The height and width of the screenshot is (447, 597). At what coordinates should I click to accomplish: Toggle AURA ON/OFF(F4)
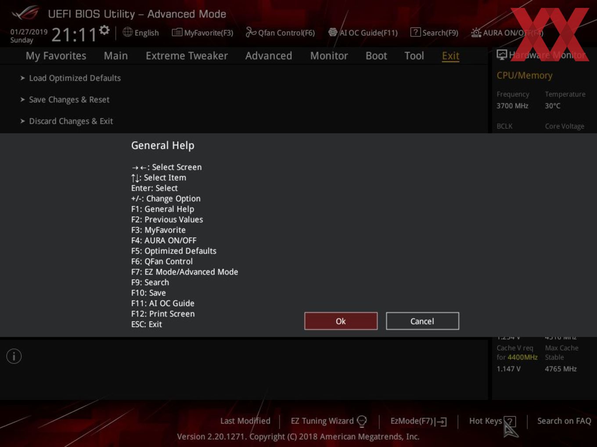513,33
